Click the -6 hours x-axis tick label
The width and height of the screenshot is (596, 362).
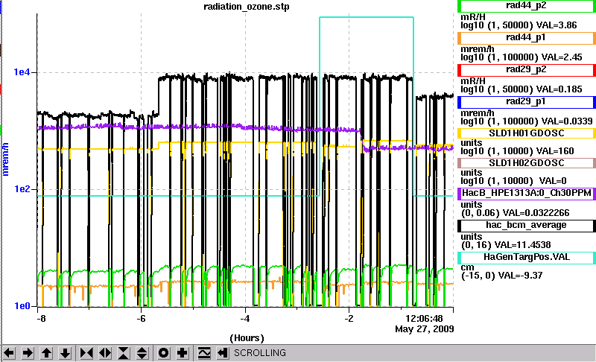[141, 319]
